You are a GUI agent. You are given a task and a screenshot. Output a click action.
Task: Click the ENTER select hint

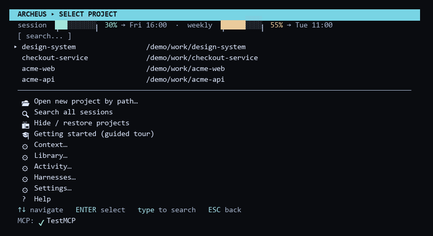point(100,210)
